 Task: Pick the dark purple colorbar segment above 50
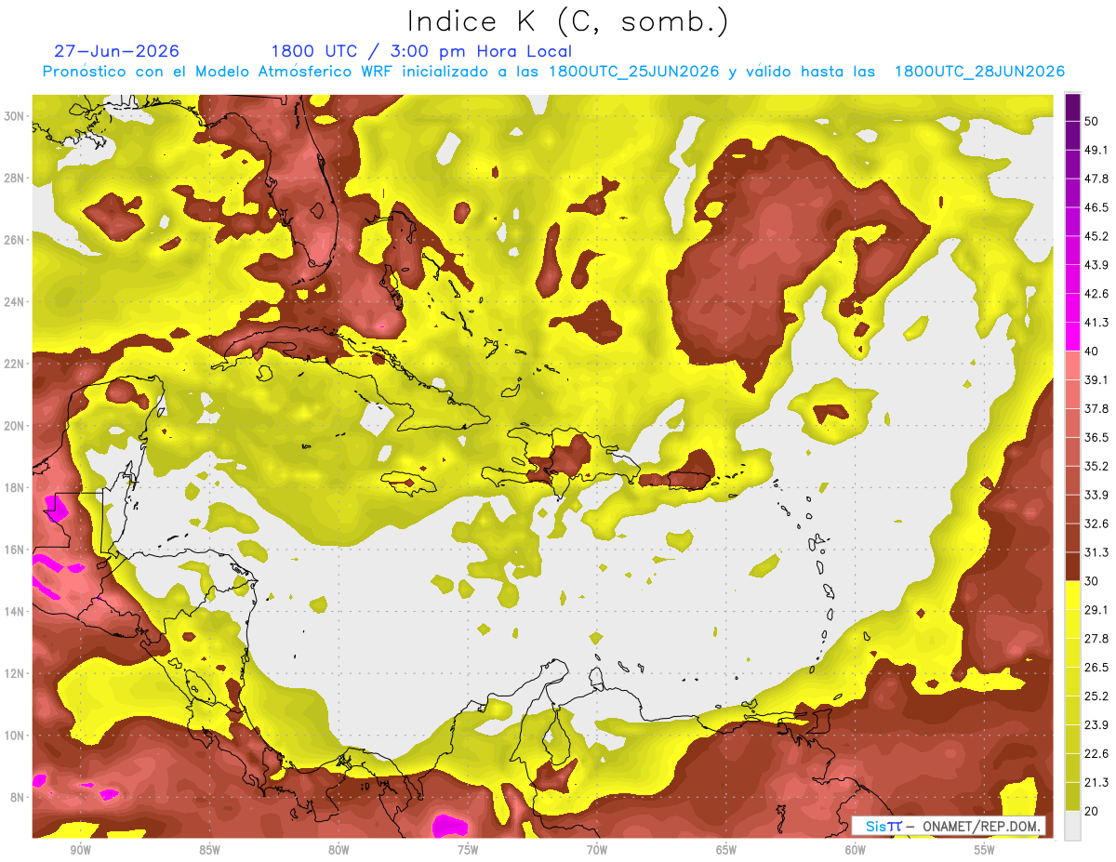tap(1072, 107)
